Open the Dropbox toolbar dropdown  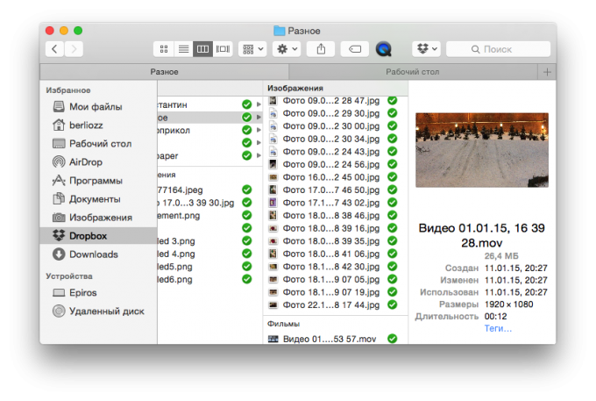click(426, 49)
